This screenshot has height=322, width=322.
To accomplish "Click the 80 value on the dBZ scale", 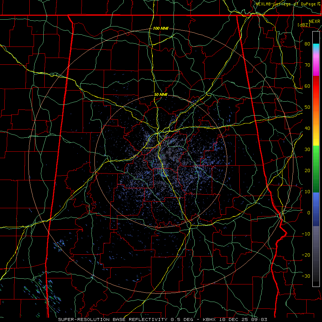I will (x=307, y=44).
